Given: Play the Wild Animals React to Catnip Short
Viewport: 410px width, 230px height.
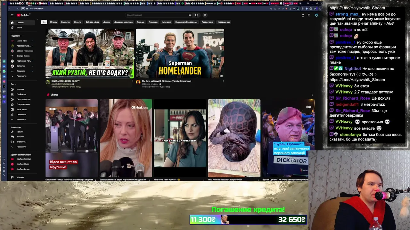Looking at the screenshot, I should tap(234, 138).
